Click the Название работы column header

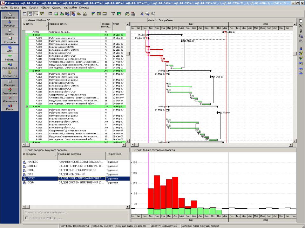tap(74, 26)
